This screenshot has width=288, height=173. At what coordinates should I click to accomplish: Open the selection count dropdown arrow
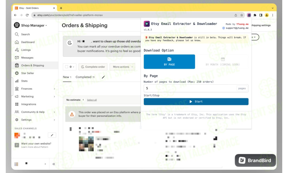point(73,67)
